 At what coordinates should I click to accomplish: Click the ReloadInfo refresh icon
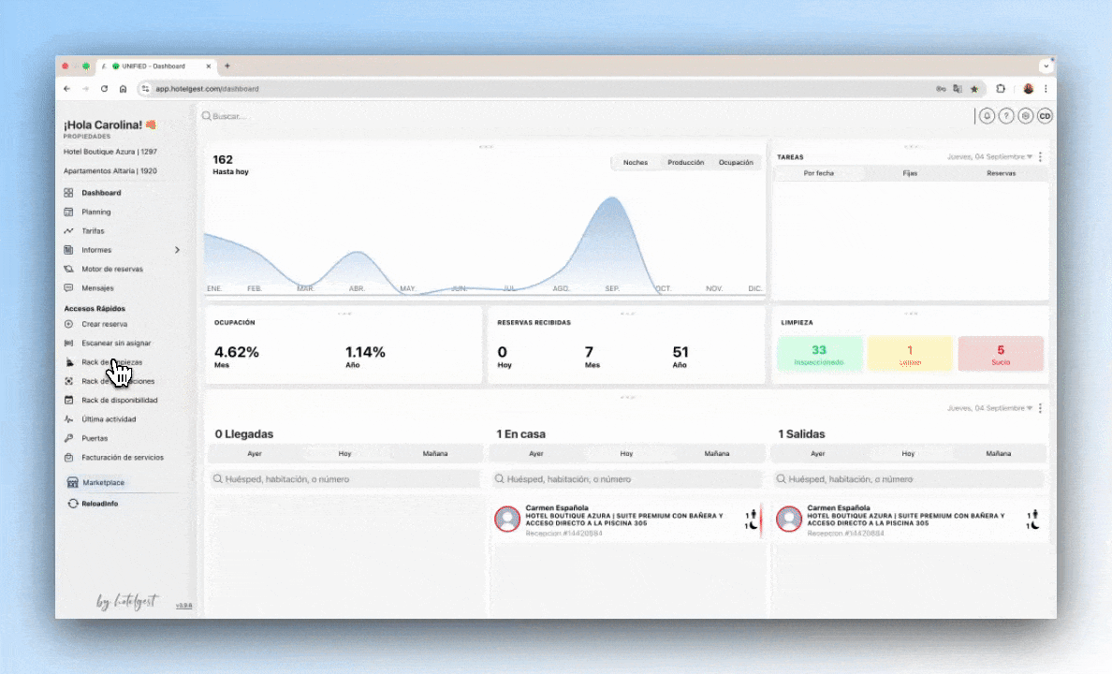click(72, 504)
